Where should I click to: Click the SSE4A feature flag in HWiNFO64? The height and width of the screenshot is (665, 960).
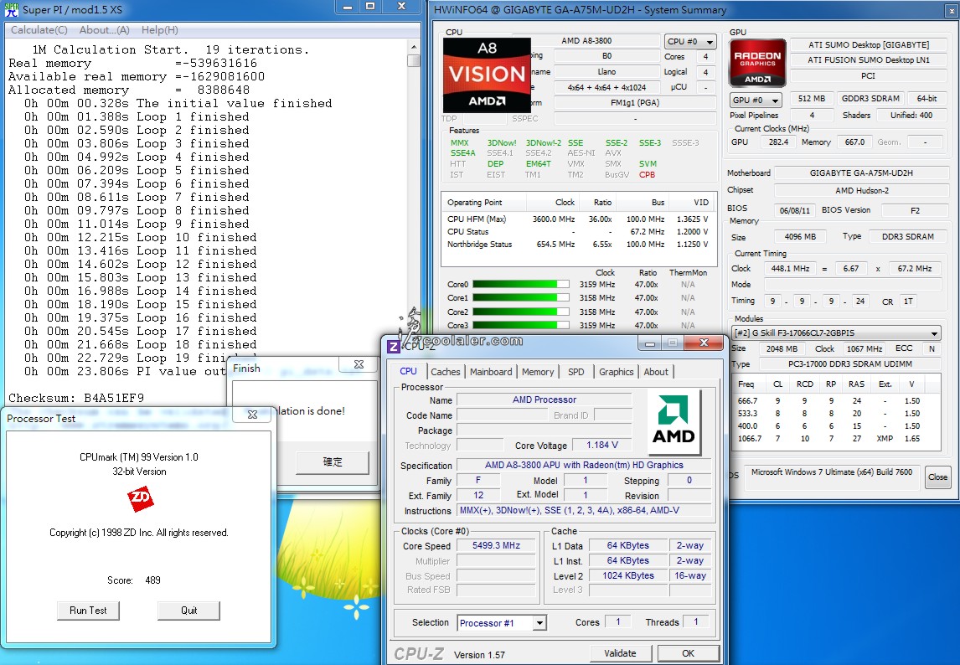[463, 153]
